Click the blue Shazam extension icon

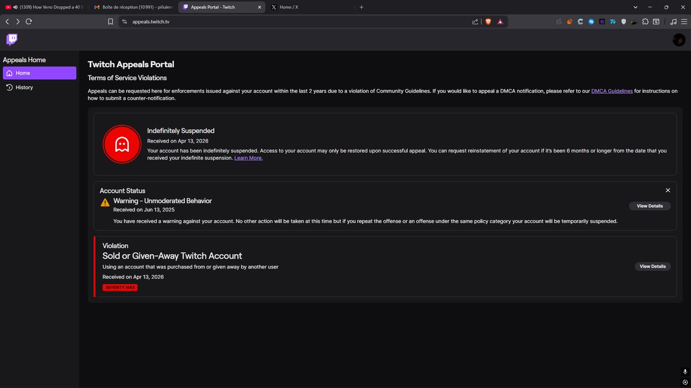point(591,21)
